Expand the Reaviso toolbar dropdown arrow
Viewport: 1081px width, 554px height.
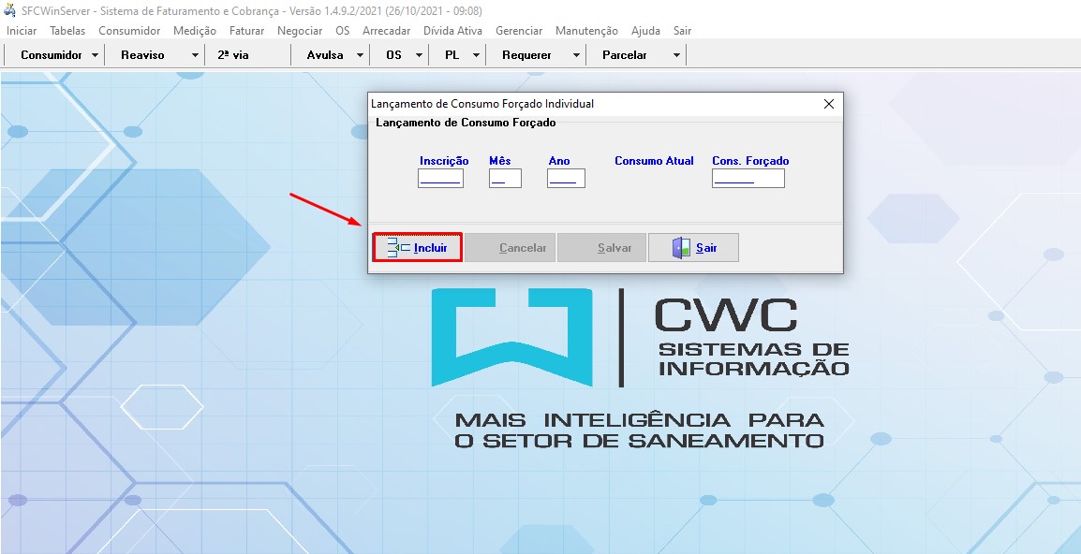[195, 55]
